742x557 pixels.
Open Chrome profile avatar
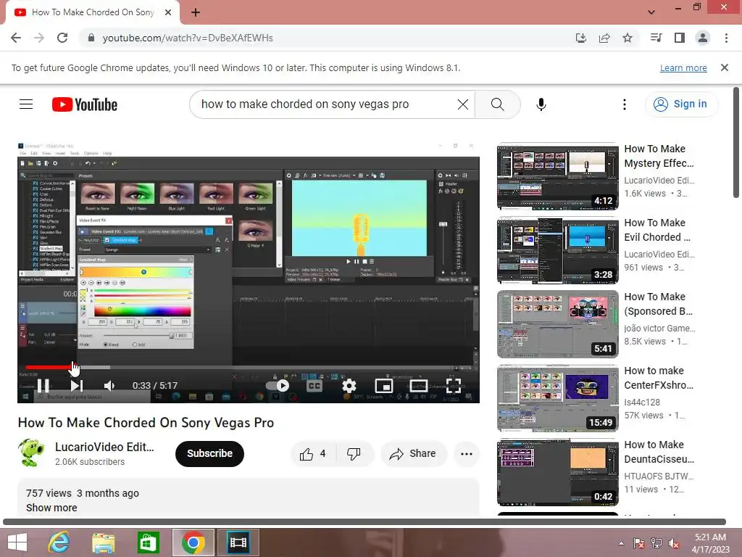tap(703, 38)
